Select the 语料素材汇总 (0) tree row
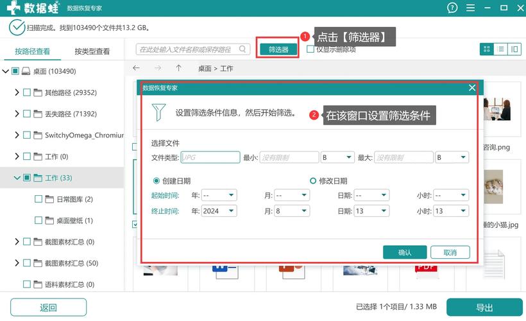The image size is (526, 321). coord(62,284)
